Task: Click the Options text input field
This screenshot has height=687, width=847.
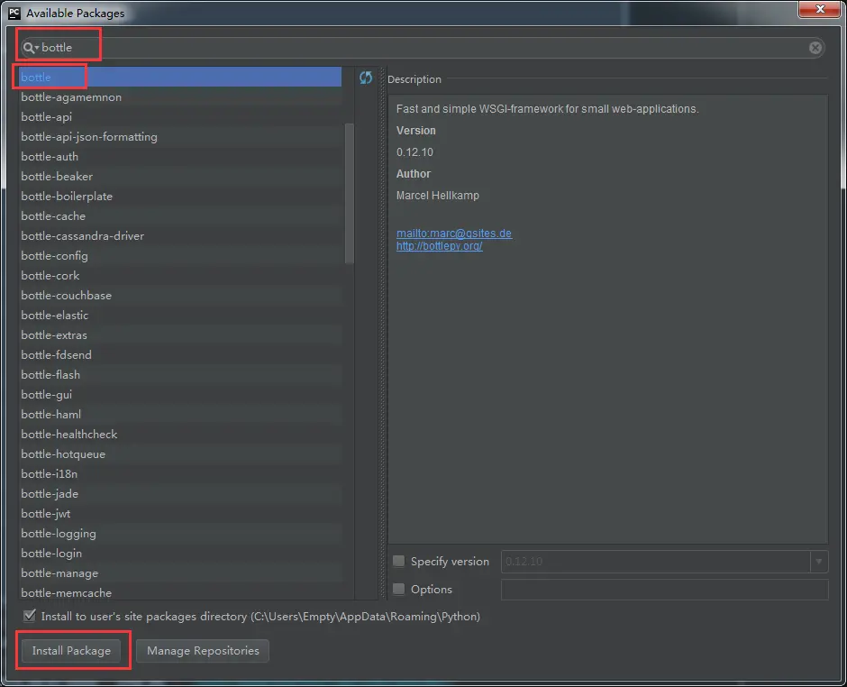Action: pos(664,589)
